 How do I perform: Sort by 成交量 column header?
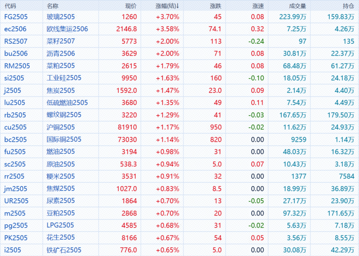coord(297,6)
